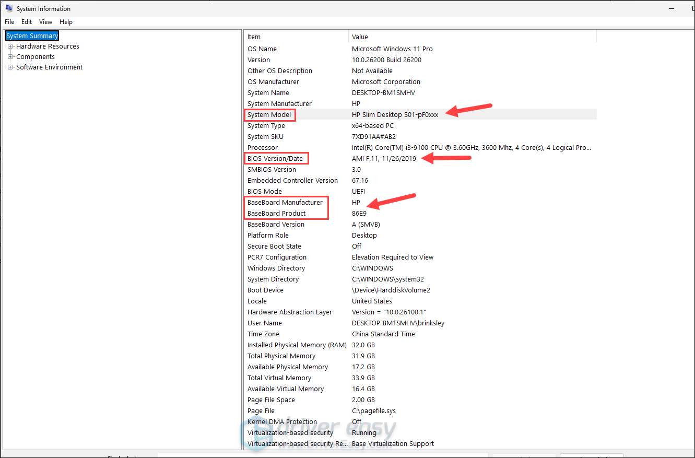Select Hardware Resources tree item

(48, 46)
